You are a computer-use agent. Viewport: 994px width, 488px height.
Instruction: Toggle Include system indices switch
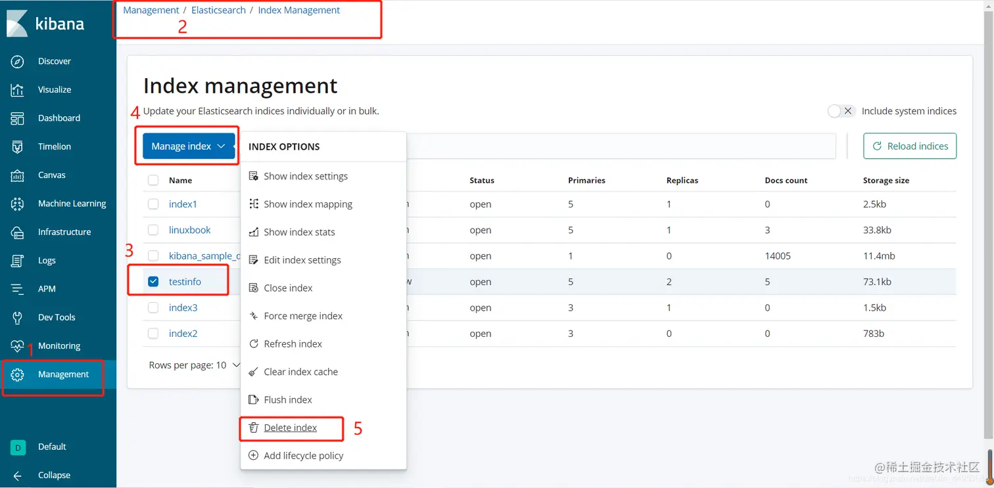point(841,111)
